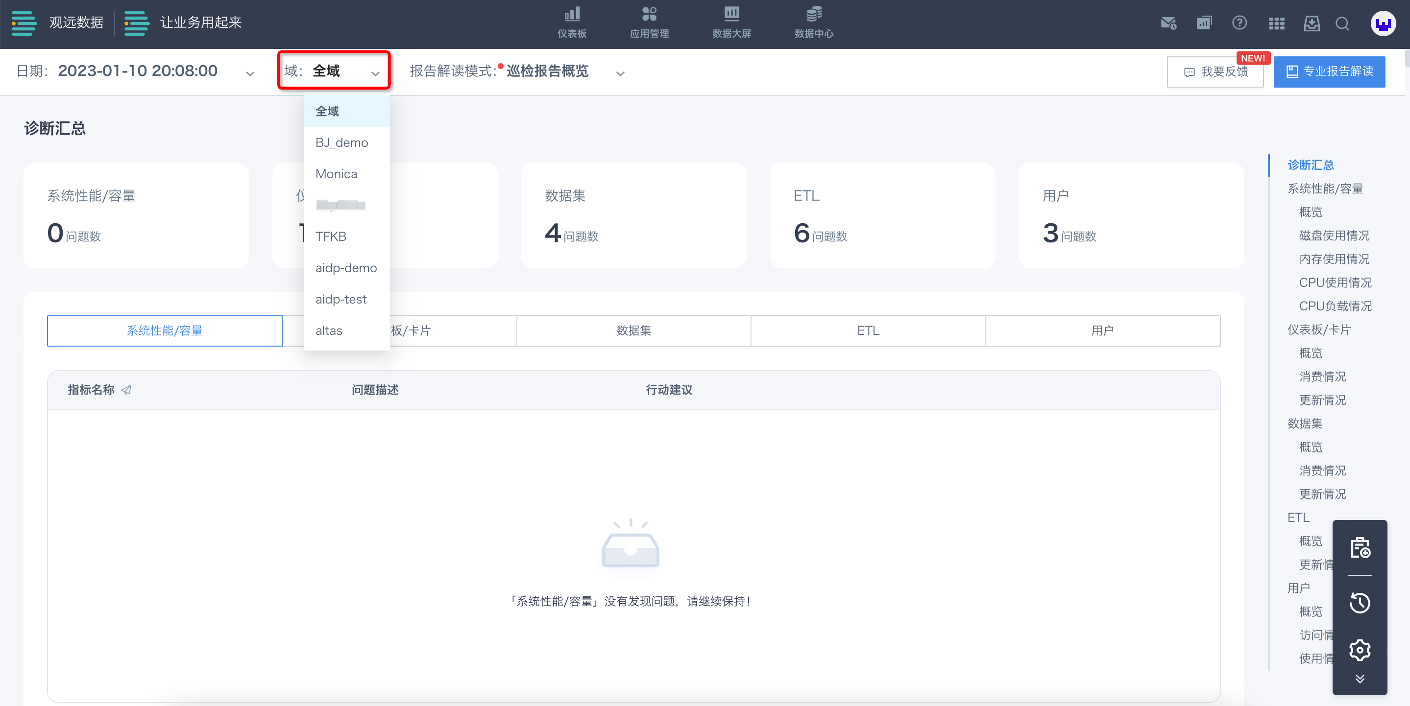Click the 问题描述 column header

(375, 390)
